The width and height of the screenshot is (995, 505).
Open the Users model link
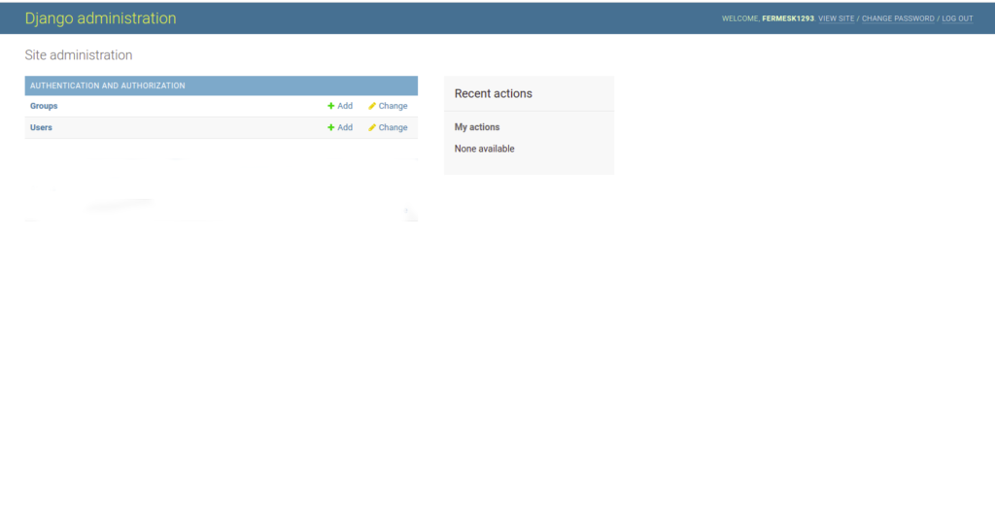point(41,127)
